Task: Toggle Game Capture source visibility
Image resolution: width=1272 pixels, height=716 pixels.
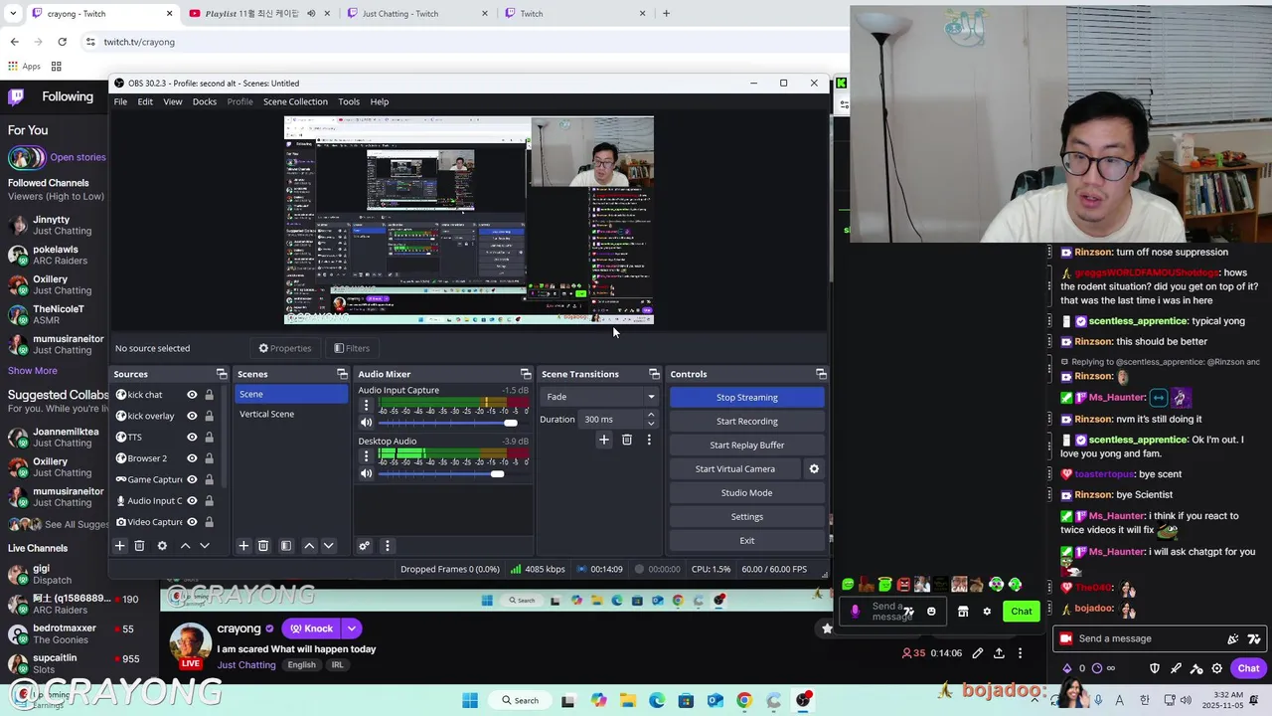Action: click(x=192, y=479)
